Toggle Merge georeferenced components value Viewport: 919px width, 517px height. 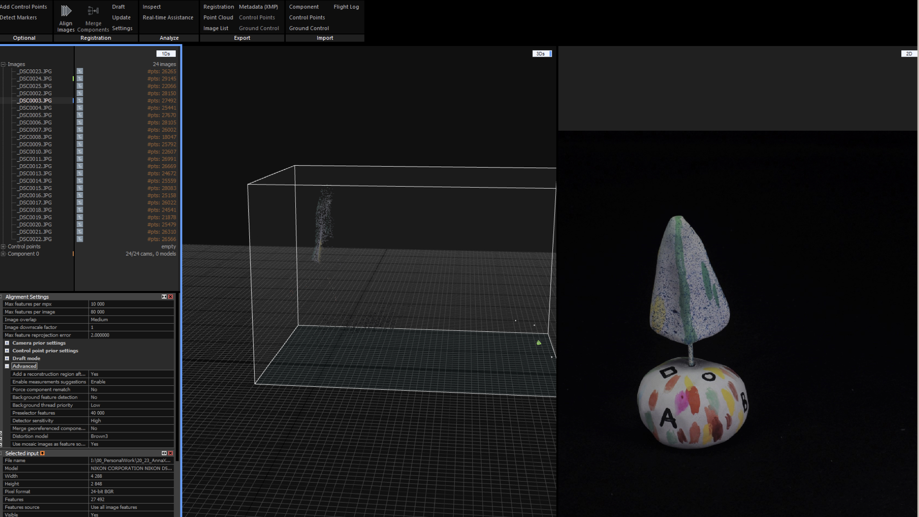[131, 428]
